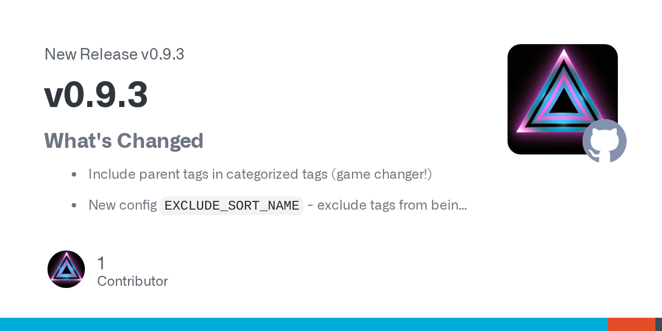Click the "Contributor" label
This screenshot has width=662, height=331.
pos(132,281)
